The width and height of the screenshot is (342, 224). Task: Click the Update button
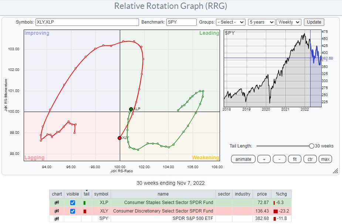coord(314,22)
